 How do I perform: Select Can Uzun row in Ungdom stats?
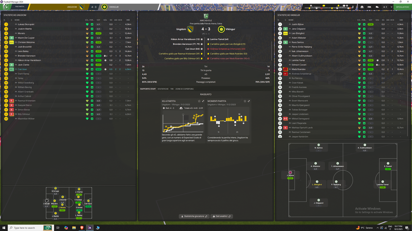pos(68,69)
